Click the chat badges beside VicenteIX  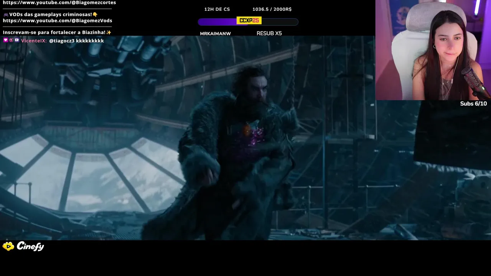click(11, 40)
